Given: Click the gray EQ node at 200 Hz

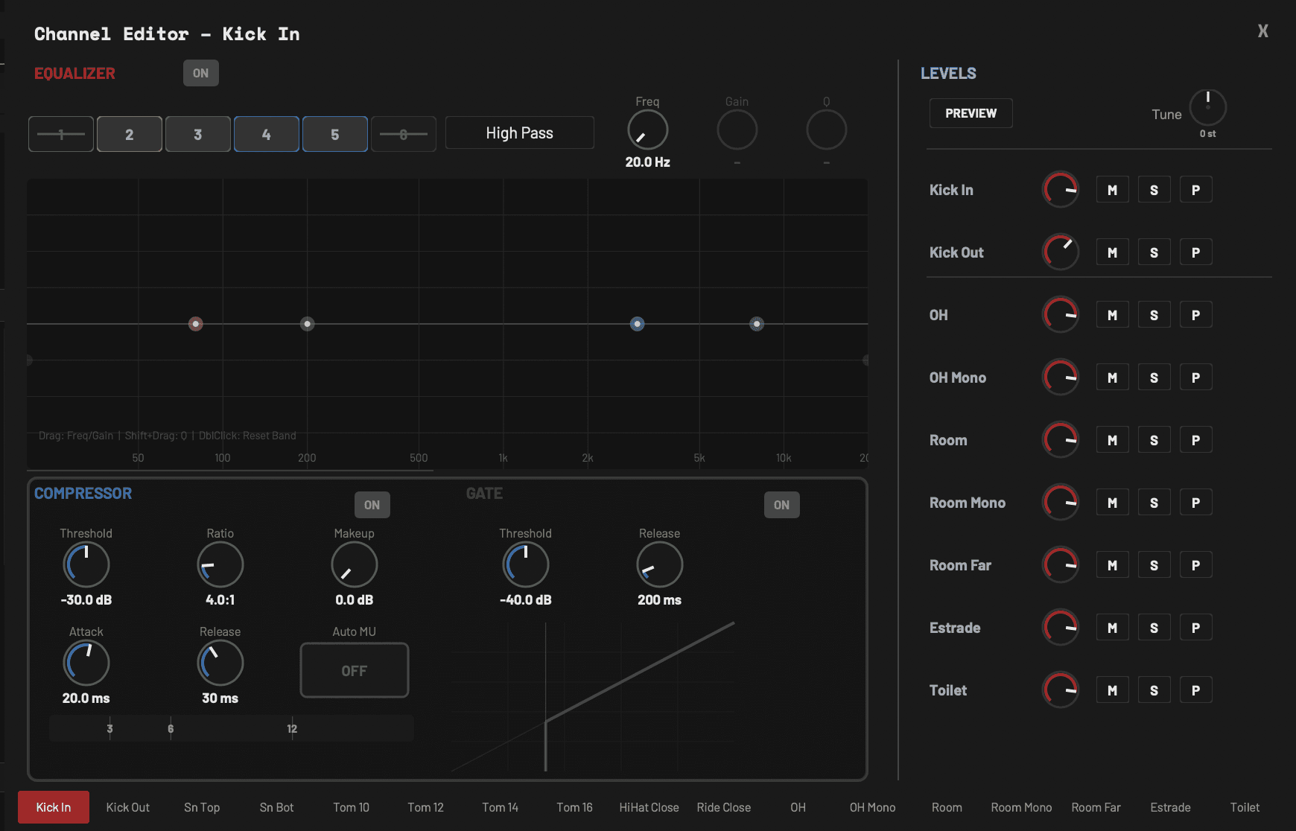Looking at the screenshot, I should (x=308, y=324).
